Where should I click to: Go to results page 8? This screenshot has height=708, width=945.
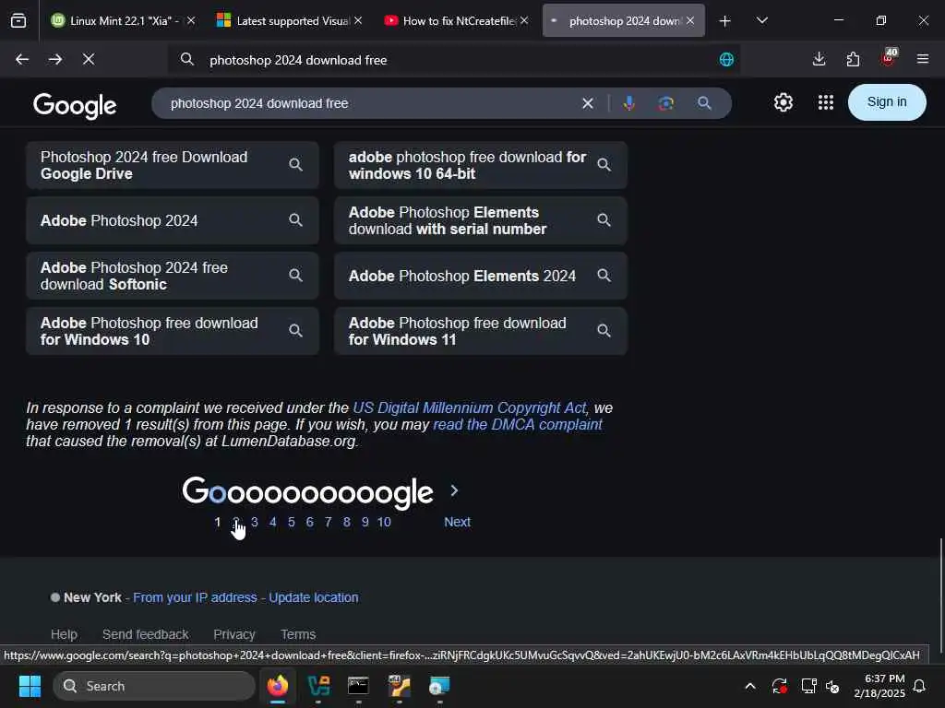pyautogui.click(x=347, y=522)
